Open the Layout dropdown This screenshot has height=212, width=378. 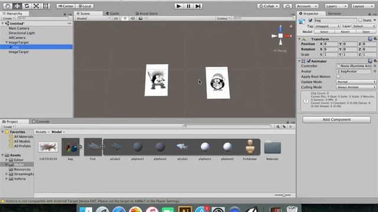pos(363,6)
